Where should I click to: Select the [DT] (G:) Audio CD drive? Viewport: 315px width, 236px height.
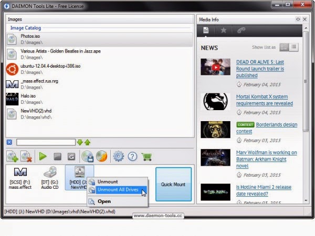coord(50,178)
